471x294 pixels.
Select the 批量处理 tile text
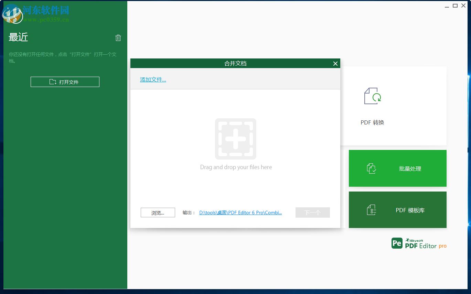[410, 169]
